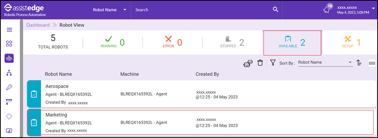Click the robots group icon in toolbar
The width and height of the screenshot is (378, 138).
[248, 63]
